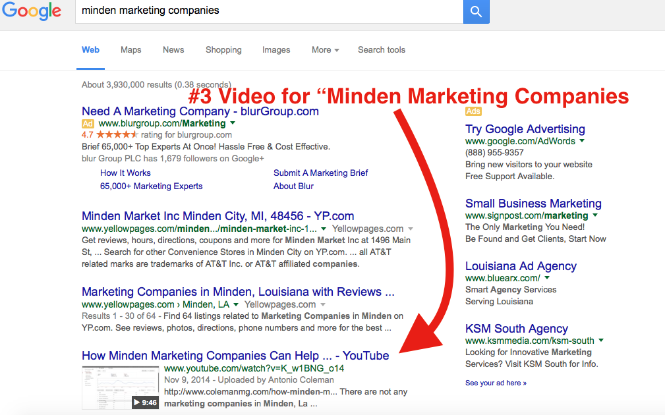Open Need A Marketing Company blurGroup ad
Image resolution: width=665 pixels, height=415 pixels.
click(200, 111)
